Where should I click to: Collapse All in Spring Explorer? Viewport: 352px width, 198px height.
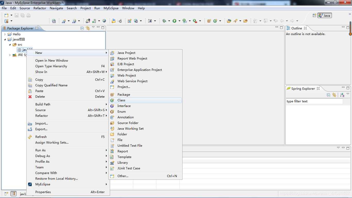click(329, 95)
